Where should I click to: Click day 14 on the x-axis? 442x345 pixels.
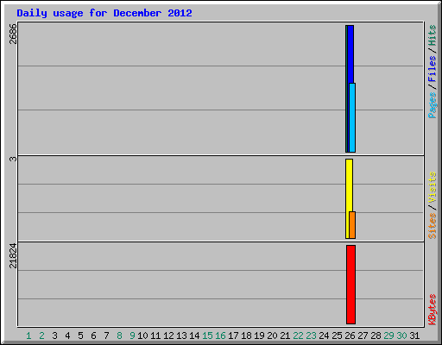(x=194, y=336)
